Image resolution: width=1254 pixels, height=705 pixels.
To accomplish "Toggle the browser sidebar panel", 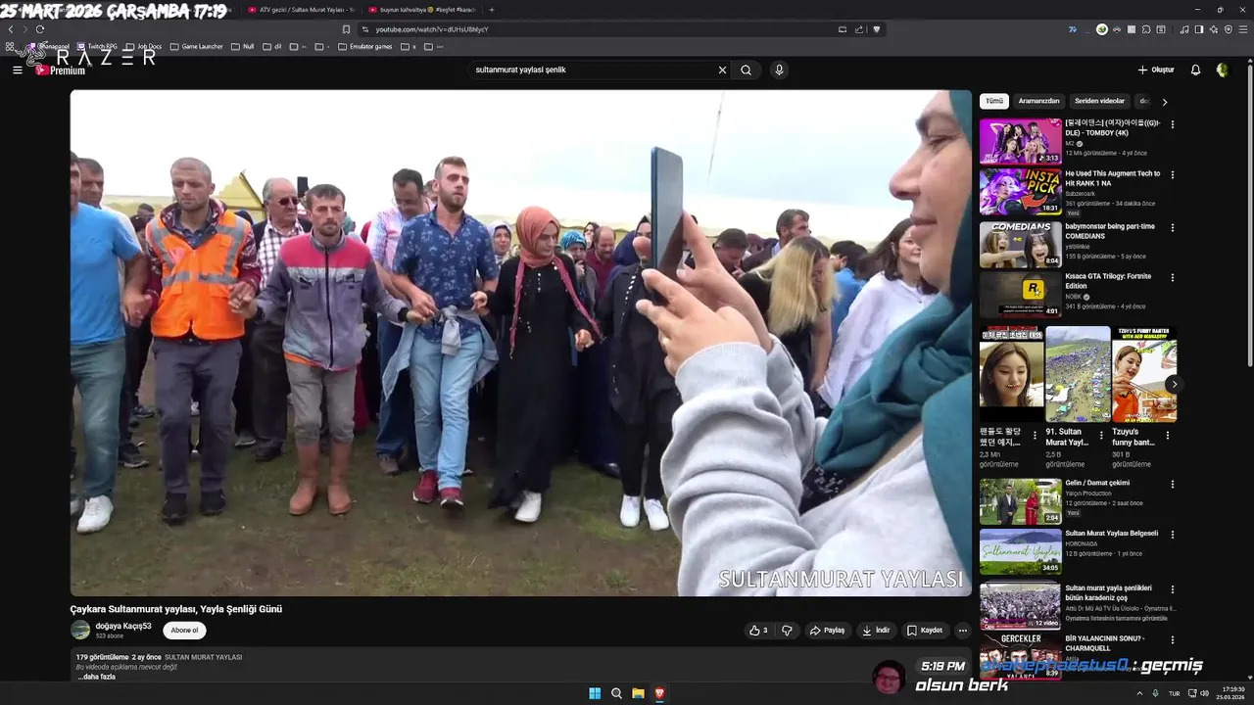I will 1198,29.
